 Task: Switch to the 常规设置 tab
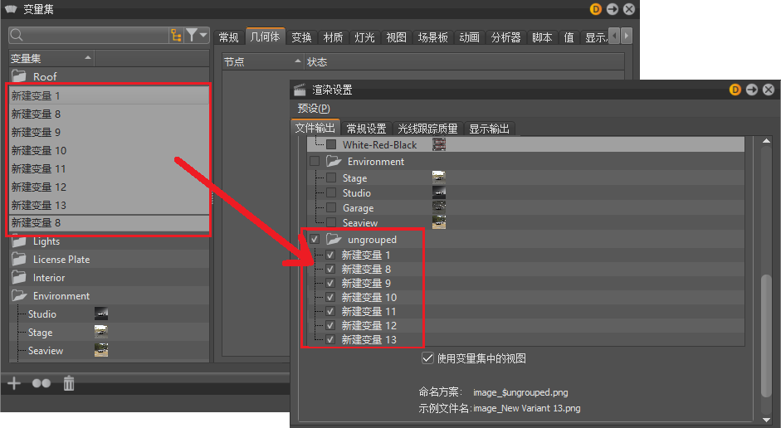[x=366, y=129]
